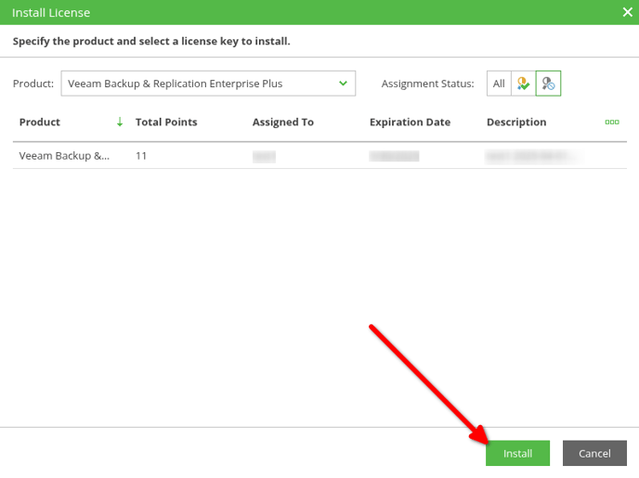Click the Install button

(x=517, y=453)
